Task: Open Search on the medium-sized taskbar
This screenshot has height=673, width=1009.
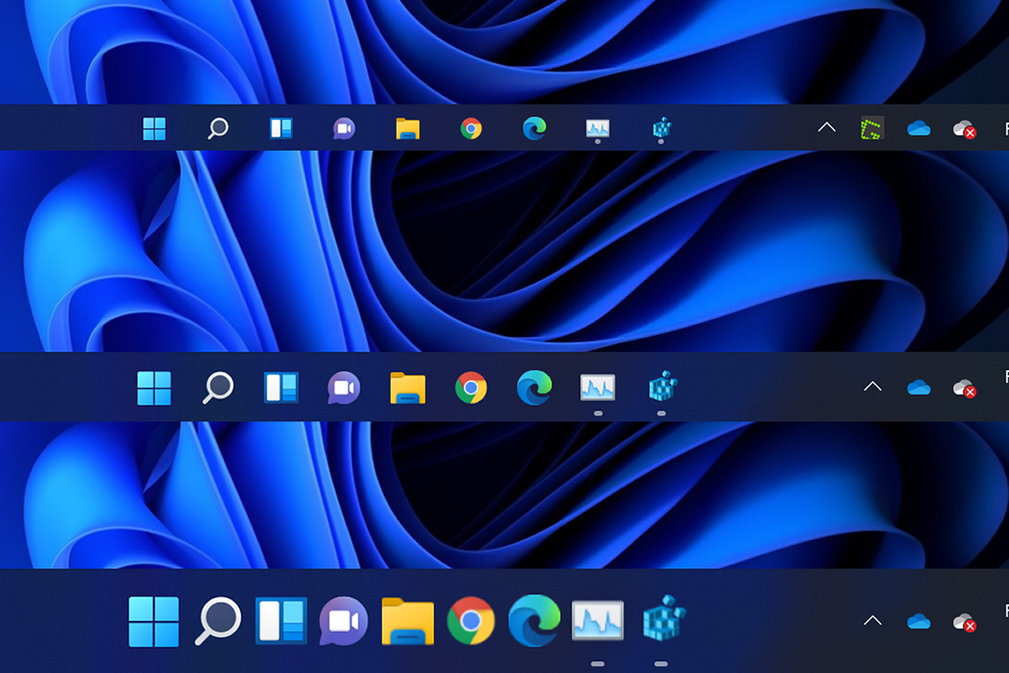Action: (x=218, y=388)
